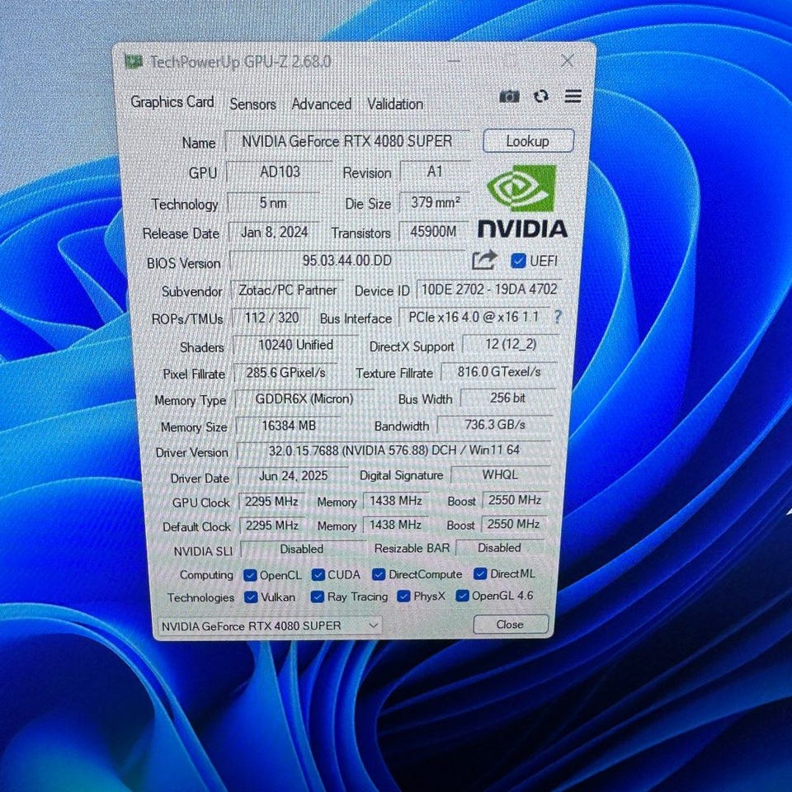Screen dimensions: 792x792
Task: Click the BIOS Version field 95.03.44.00.DD
Action: click(x=347, y=261)
